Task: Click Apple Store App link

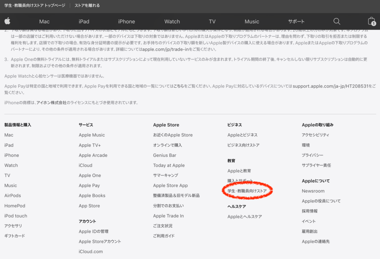Action: point(170,185)
